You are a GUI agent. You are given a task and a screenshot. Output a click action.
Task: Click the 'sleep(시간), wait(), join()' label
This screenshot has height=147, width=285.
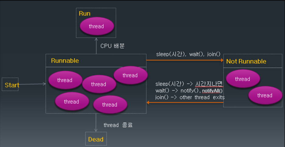[x=188, y=54]
